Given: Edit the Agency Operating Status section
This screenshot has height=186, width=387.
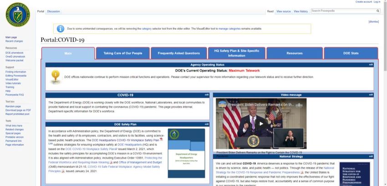Looking at the screenshot, I should click(371, 65).
